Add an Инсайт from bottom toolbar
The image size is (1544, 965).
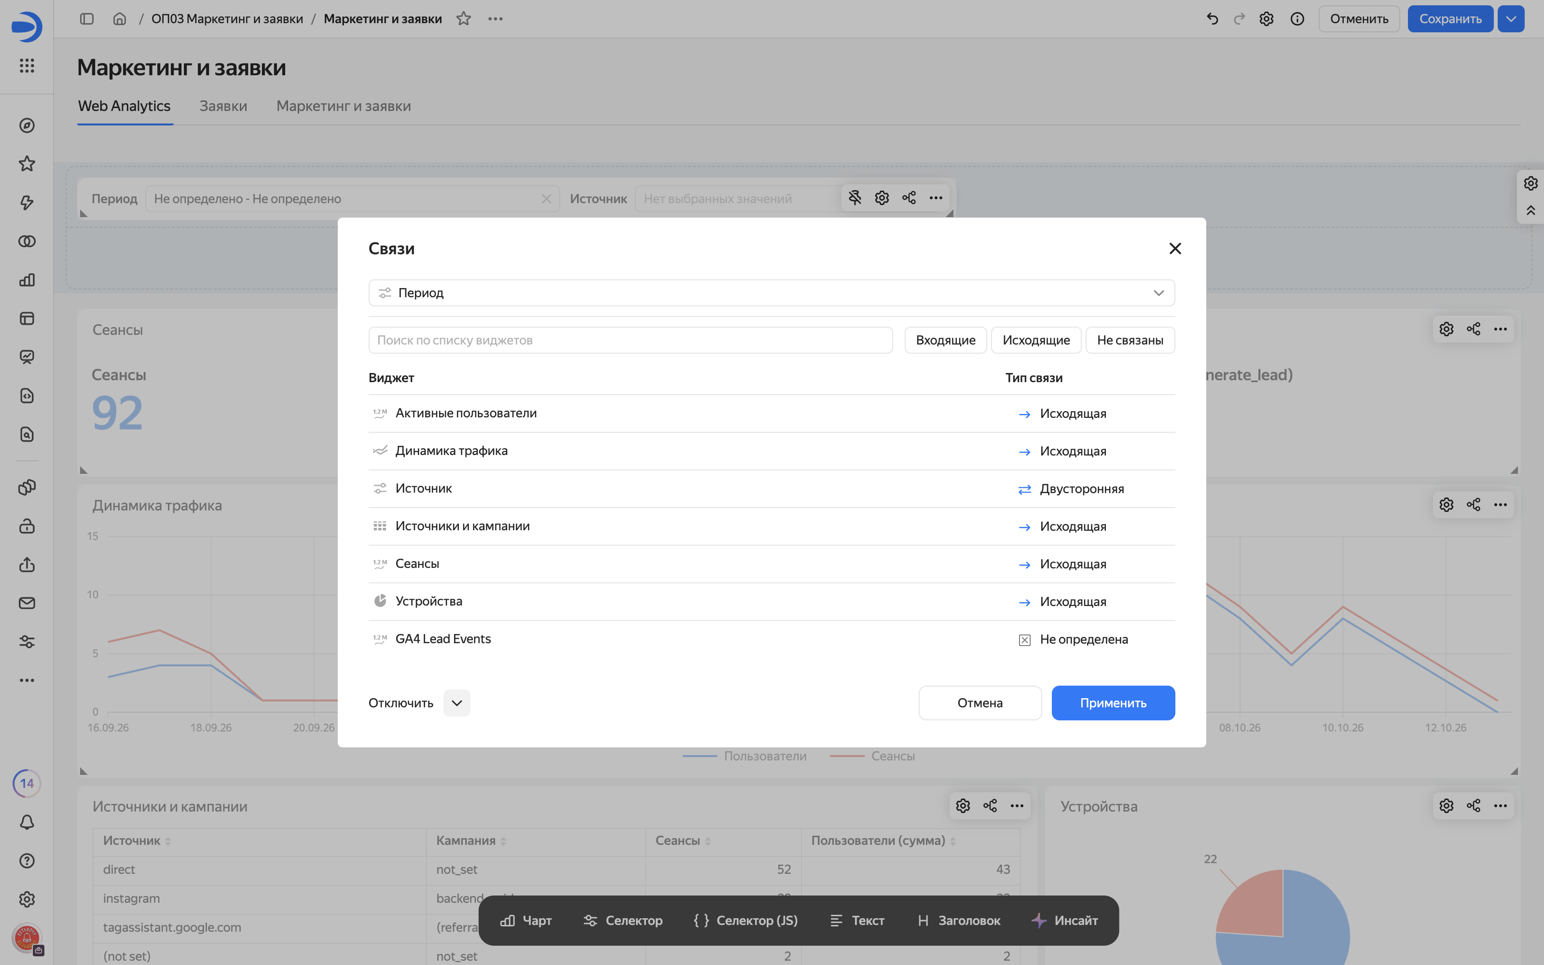(x=1065, y=920)
